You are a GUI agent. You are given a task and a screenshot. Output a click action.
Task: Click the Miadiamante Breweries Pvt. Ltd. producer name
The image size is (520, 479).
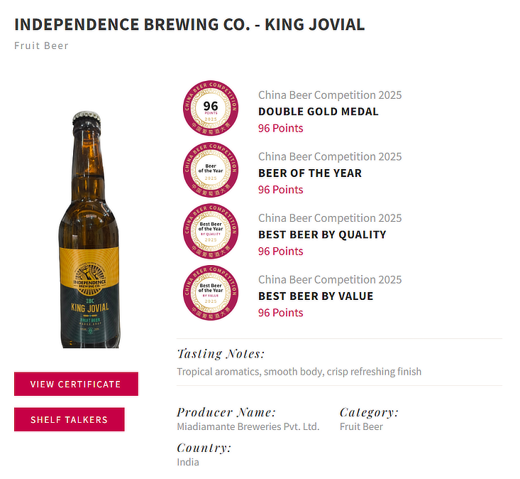[248, 426]
